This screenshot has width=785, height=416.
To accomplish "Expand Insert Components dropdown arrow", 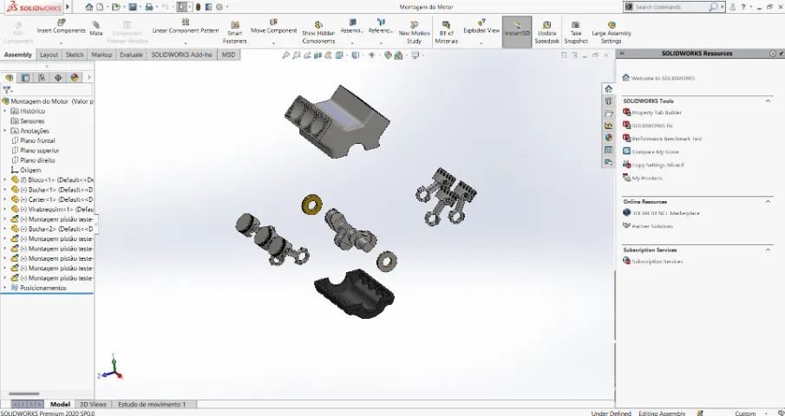I will point(61,42).
